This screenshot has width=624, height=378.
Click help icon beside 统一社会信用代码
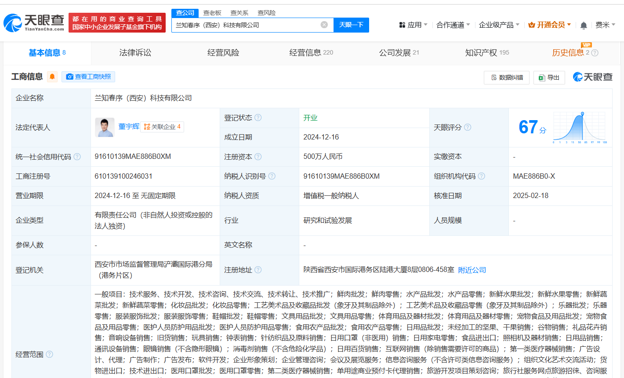click(77, 157)
